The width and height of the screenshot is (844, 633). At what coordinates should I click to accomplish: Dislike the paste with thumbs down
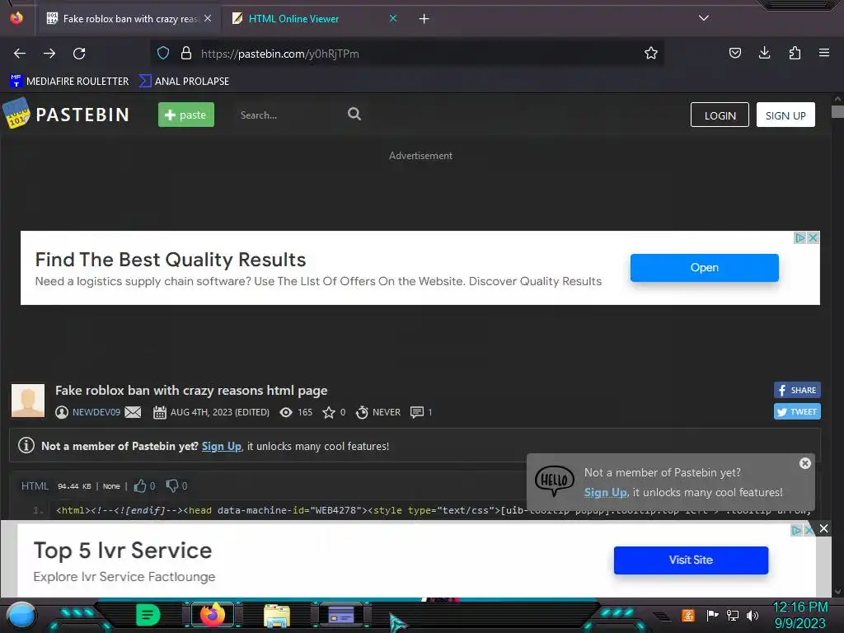tap(171, 486)
